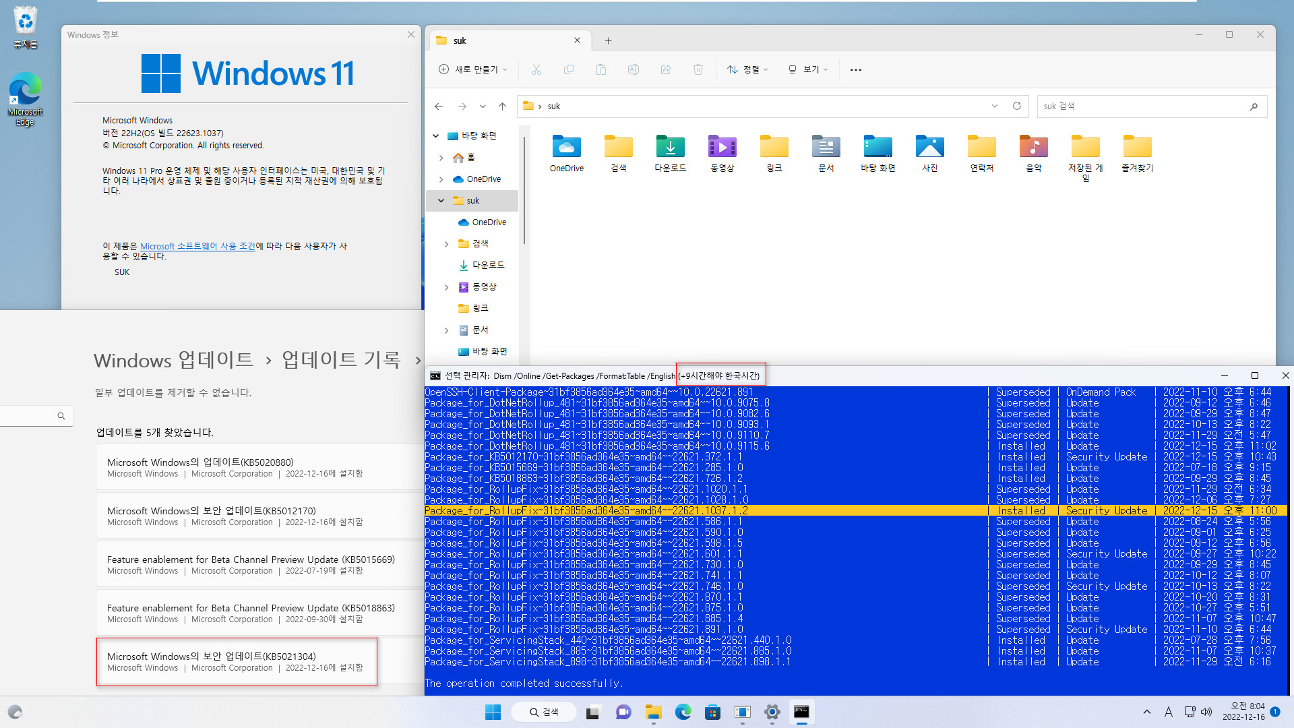Expand the 동영상 node in navigation pane
The width and height of the screenshot is (1294, 728).
point(446,287)
